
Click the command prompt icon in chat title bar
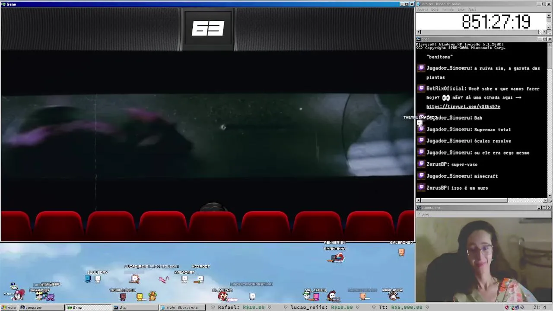[x=419, y=39]
